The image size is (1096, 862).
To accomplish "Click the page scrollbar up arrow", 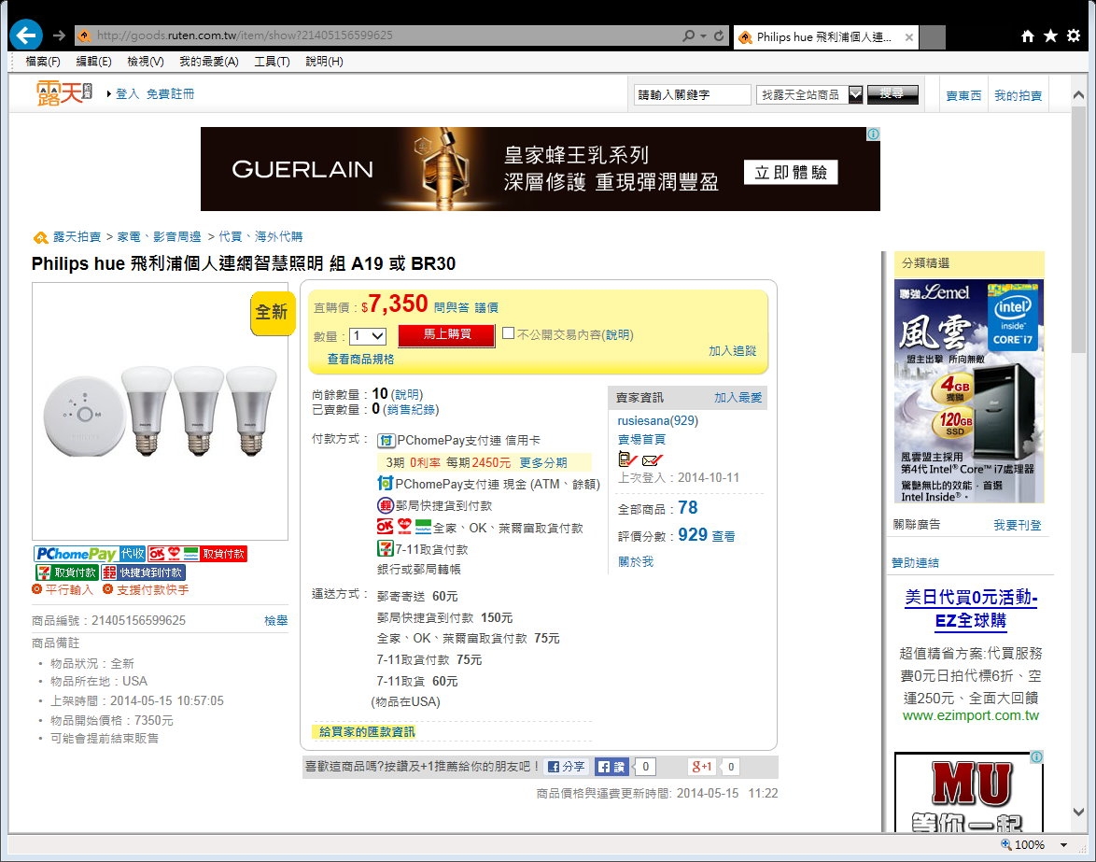I will 1078,95.
